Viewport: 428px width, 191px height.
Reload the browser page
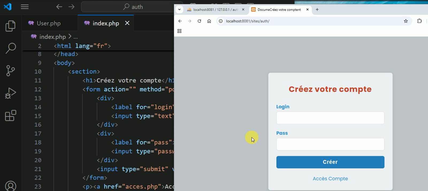click(199, 21)
